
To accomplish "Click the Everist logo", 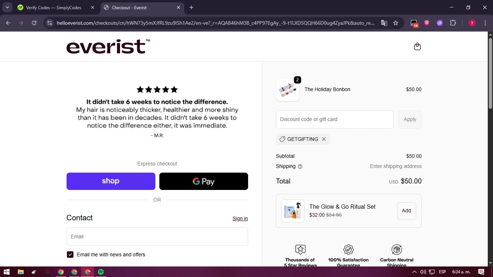I will pos(108,46).
